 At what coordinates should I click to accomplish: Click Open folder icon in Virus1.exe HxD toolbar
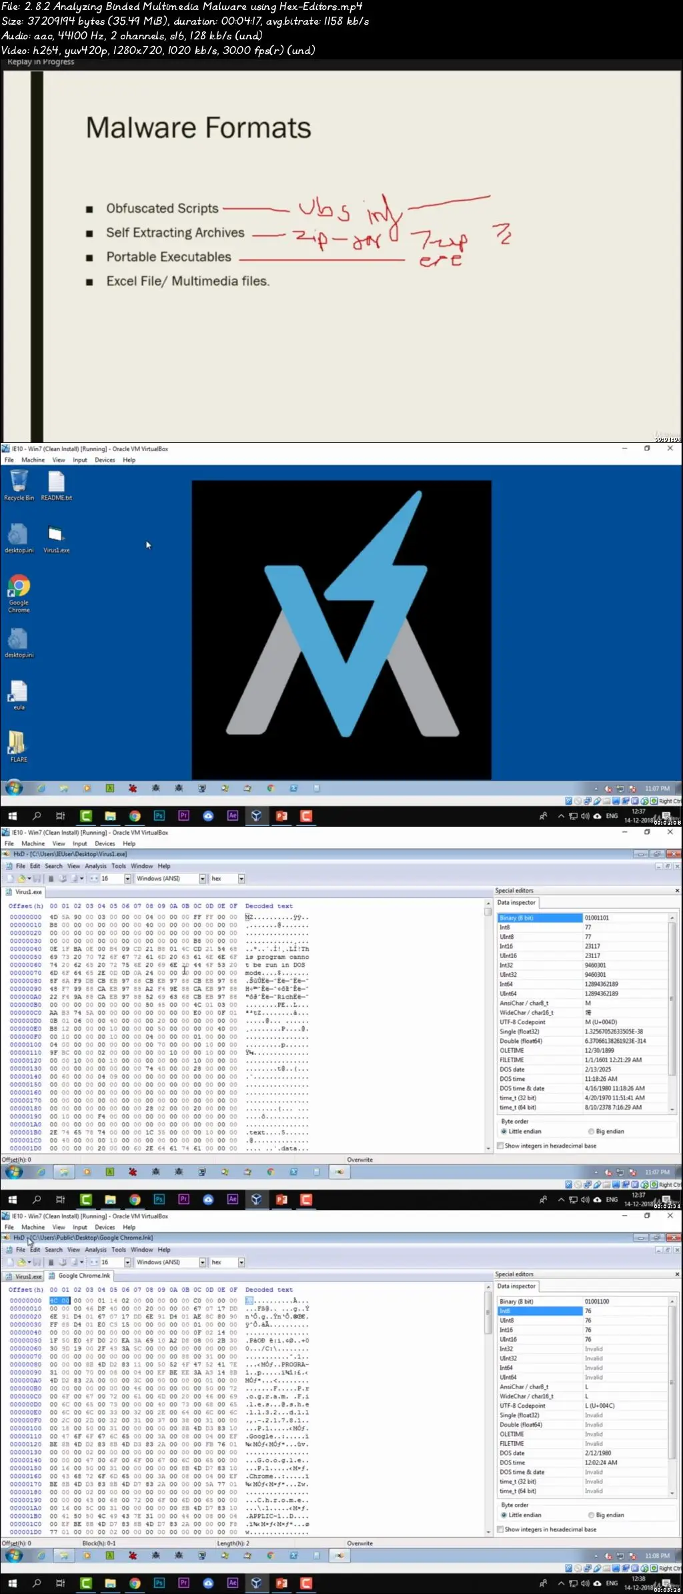coord(21,879)
